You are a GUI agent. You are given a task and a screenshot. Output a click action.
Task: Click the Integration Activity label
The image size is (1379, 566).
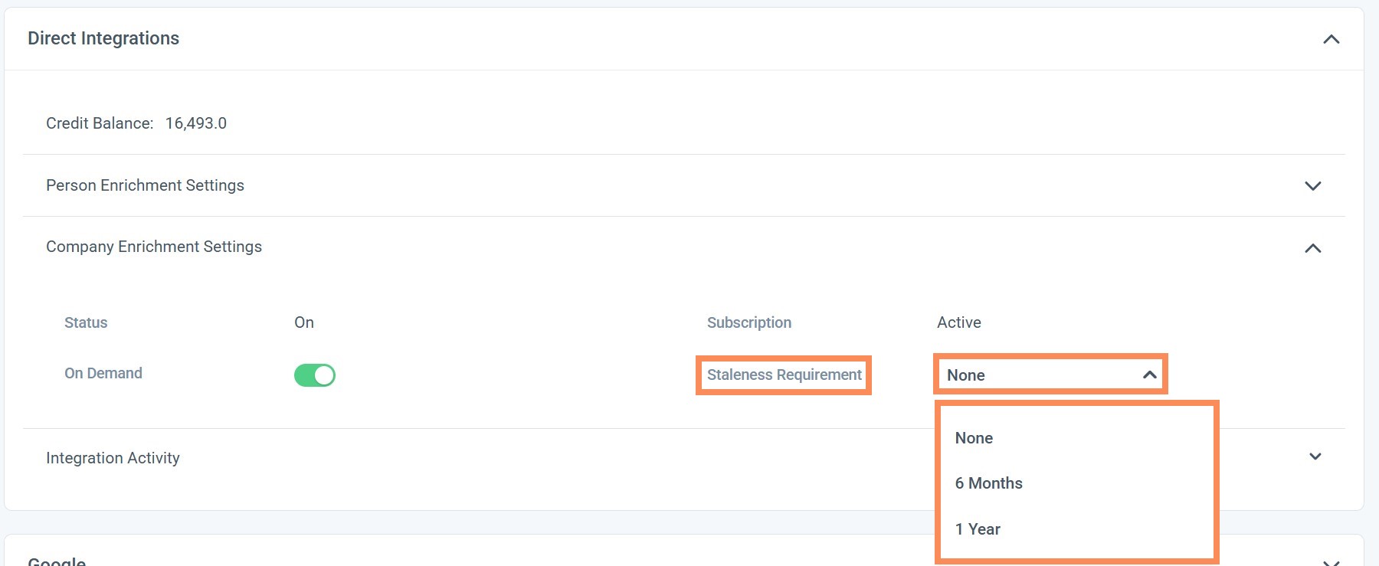tap(113, 458)
